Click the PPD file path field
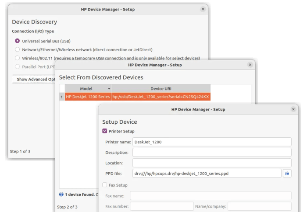 (x=207, y=174)
